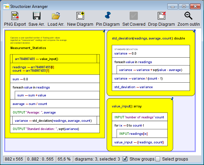Image resolution: width=204 pixels, height=165 pixels.
Task: Maximize the Structorizer Arranger window
Action: pyautogui.click(x=184, y=7)
